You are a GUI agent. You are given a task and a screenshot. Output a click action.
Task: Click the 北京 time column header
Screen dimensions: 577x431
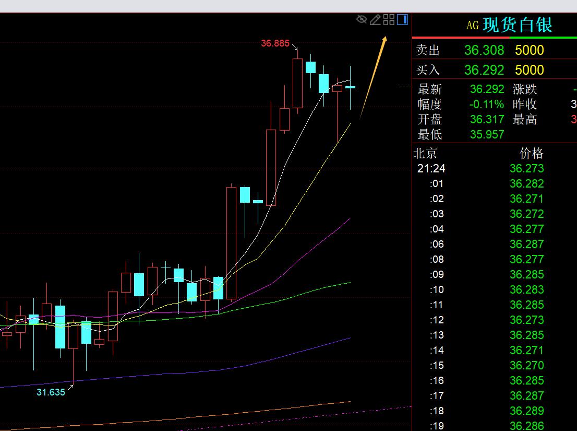[425, 154]
